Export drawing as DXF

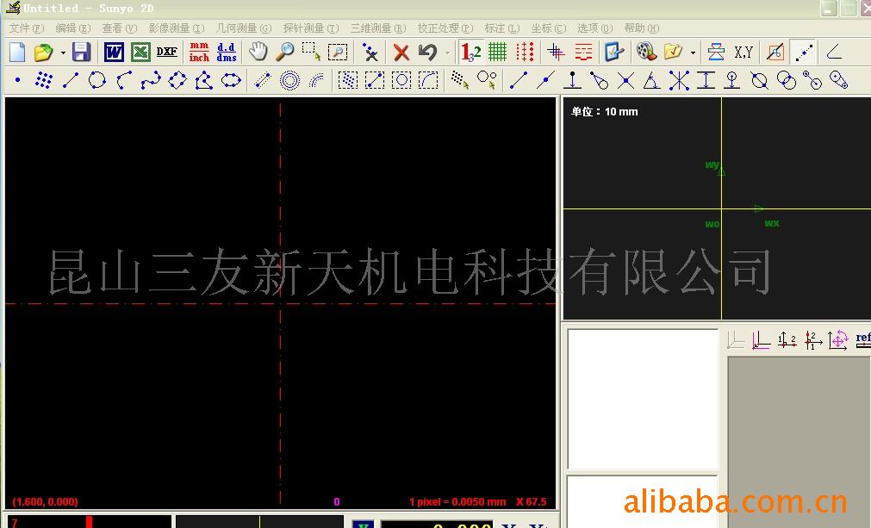(x=166, y=53)
